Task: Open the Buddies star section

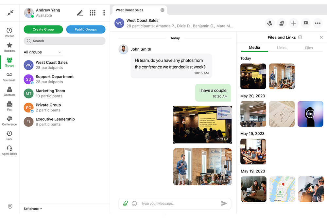Action: 9,47
